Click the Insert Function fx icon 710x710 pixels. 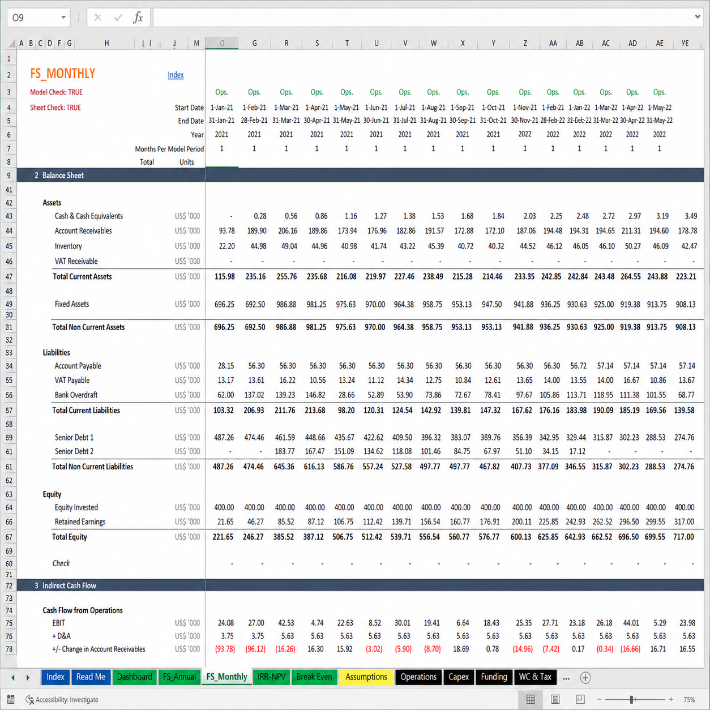(x=138, y=18)
